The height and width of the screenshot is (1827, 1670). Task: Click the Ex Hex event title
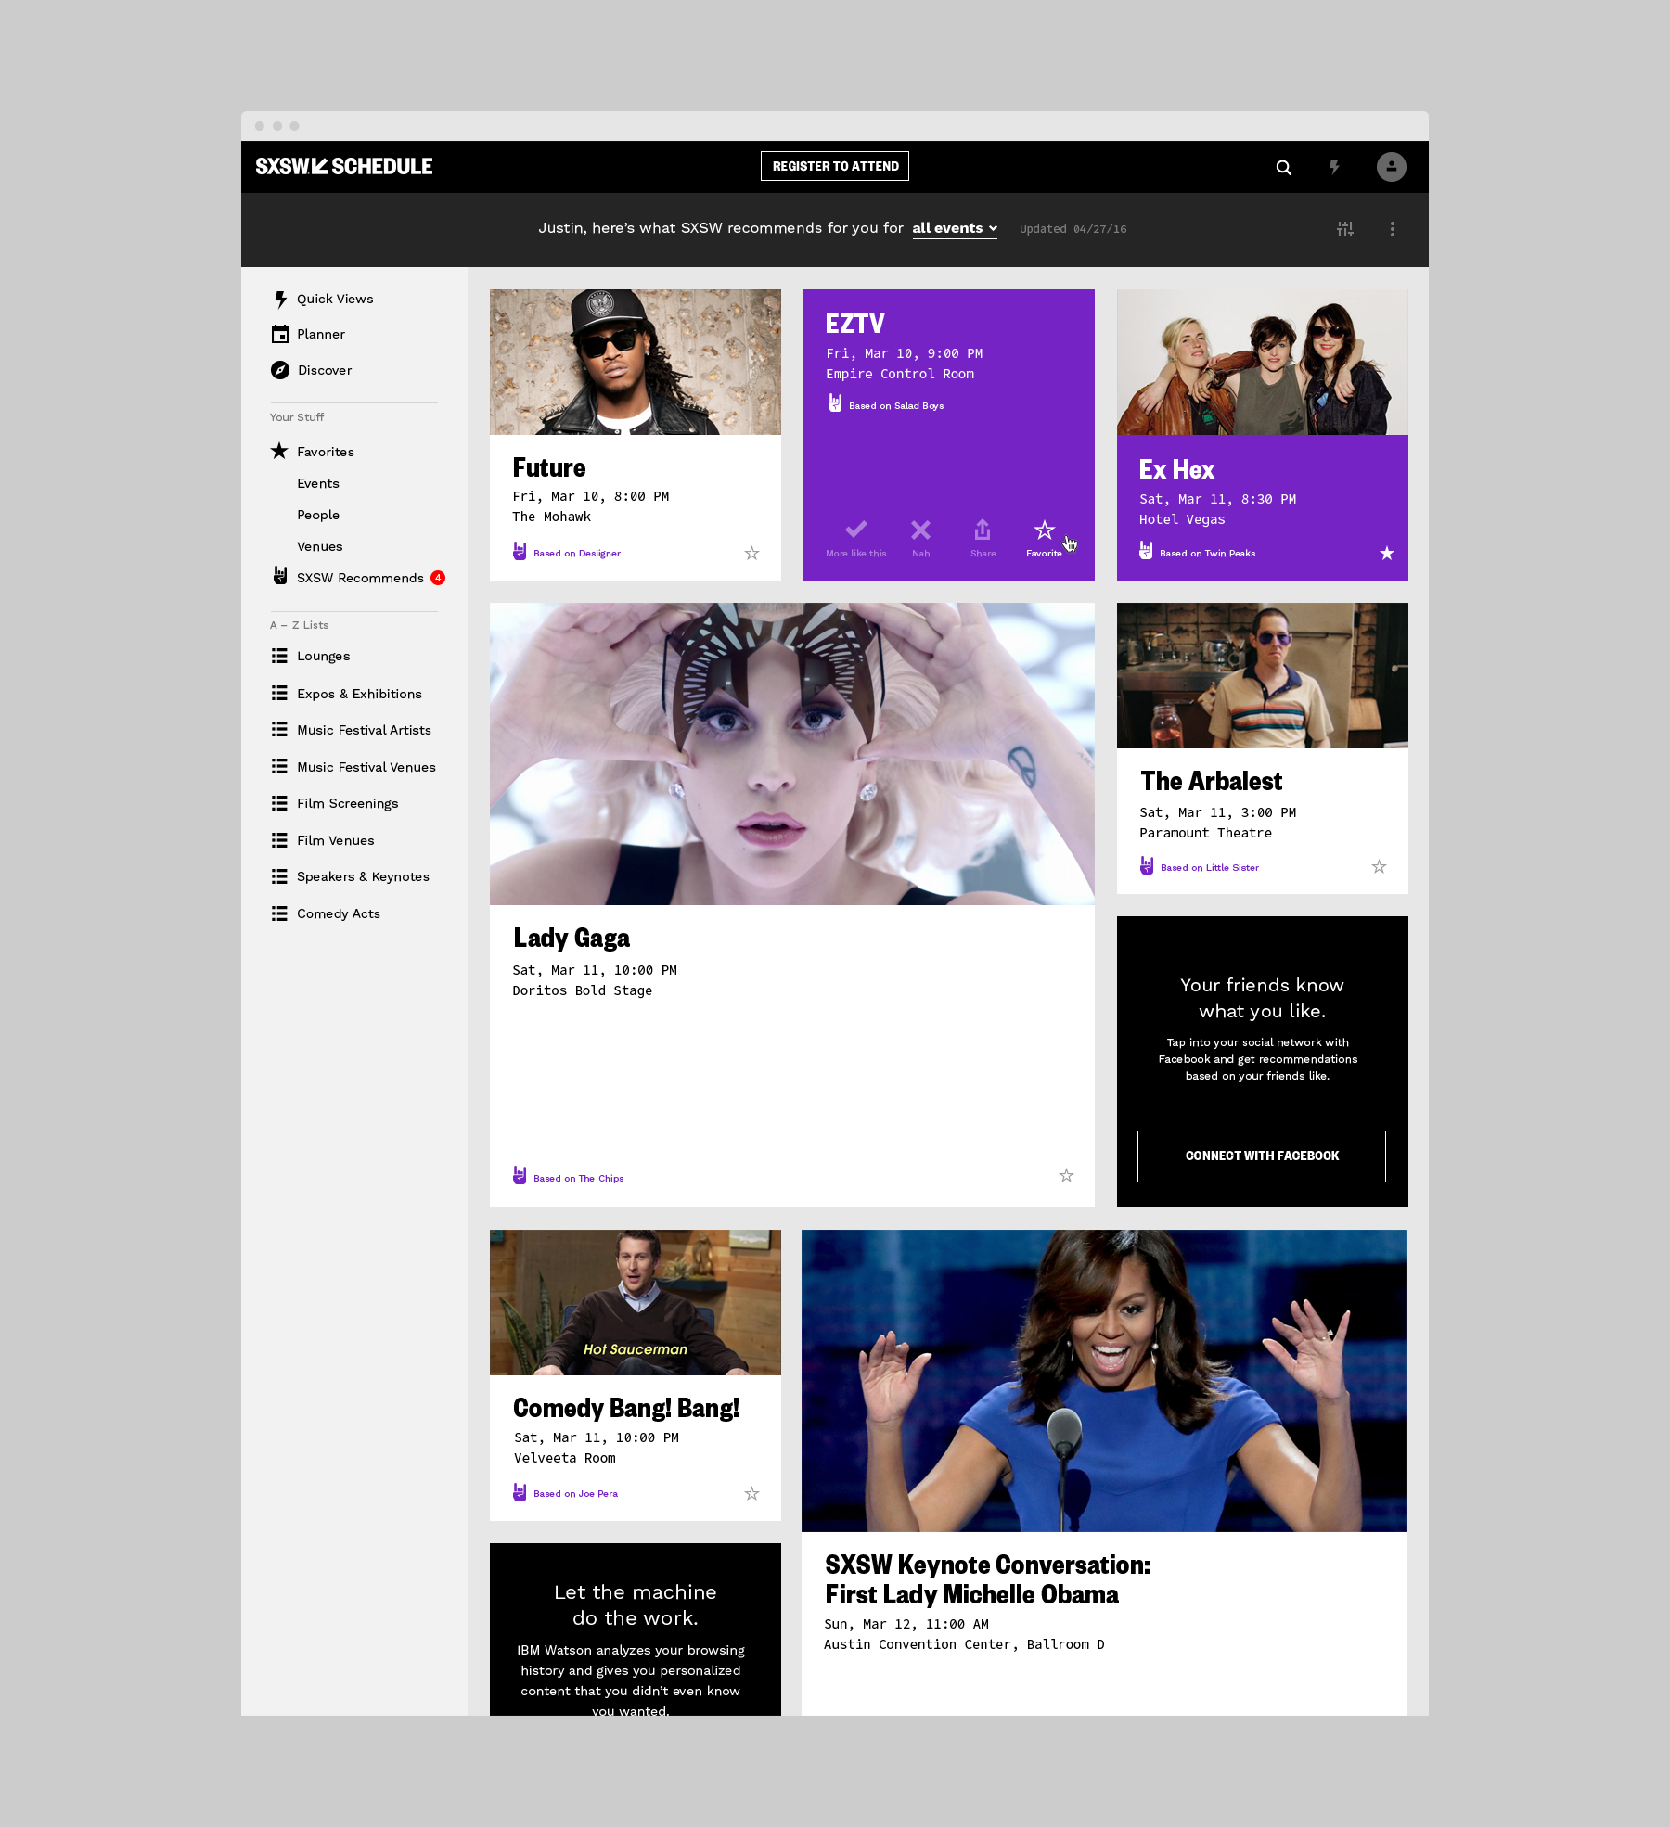[1176, 469]
